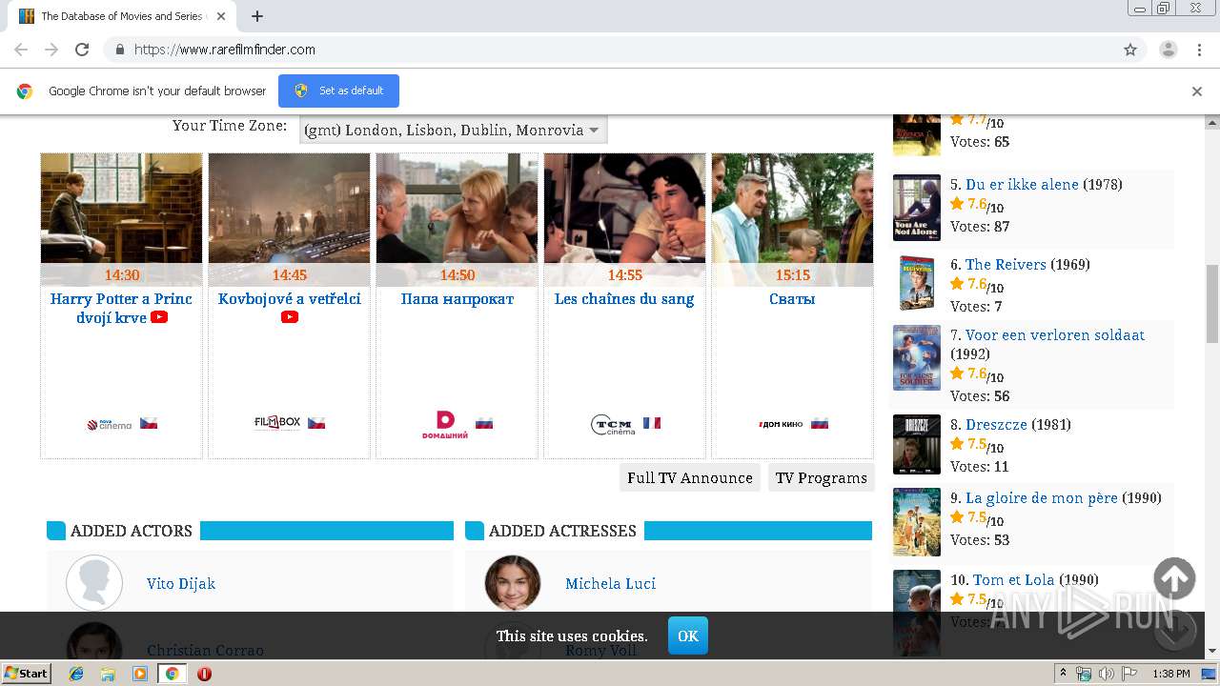Click the YouTube icon under Harry Potter title
Viewport: 1220px width, 686px height.
pyautogui.click(x=159, y=317)
